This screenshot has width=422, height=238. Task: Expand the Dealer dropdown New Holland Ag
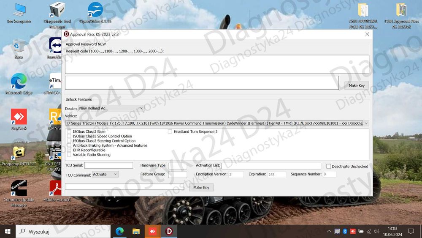point(111,108)
